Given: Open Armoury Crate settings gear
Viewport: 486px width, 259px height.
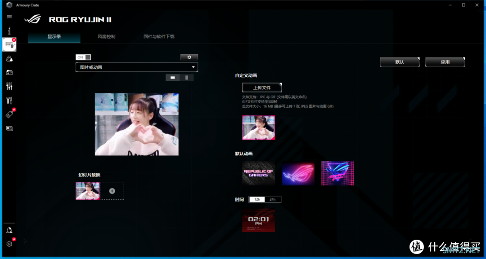Looking at the screenshot, I should click(x=9, y=244).
